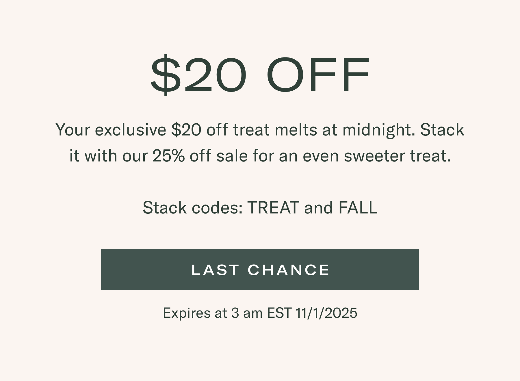Click the $20 amount in body paragraph
Image resolution: width=520 pixels, height=381 pixels.
click(x=186, y=130)
